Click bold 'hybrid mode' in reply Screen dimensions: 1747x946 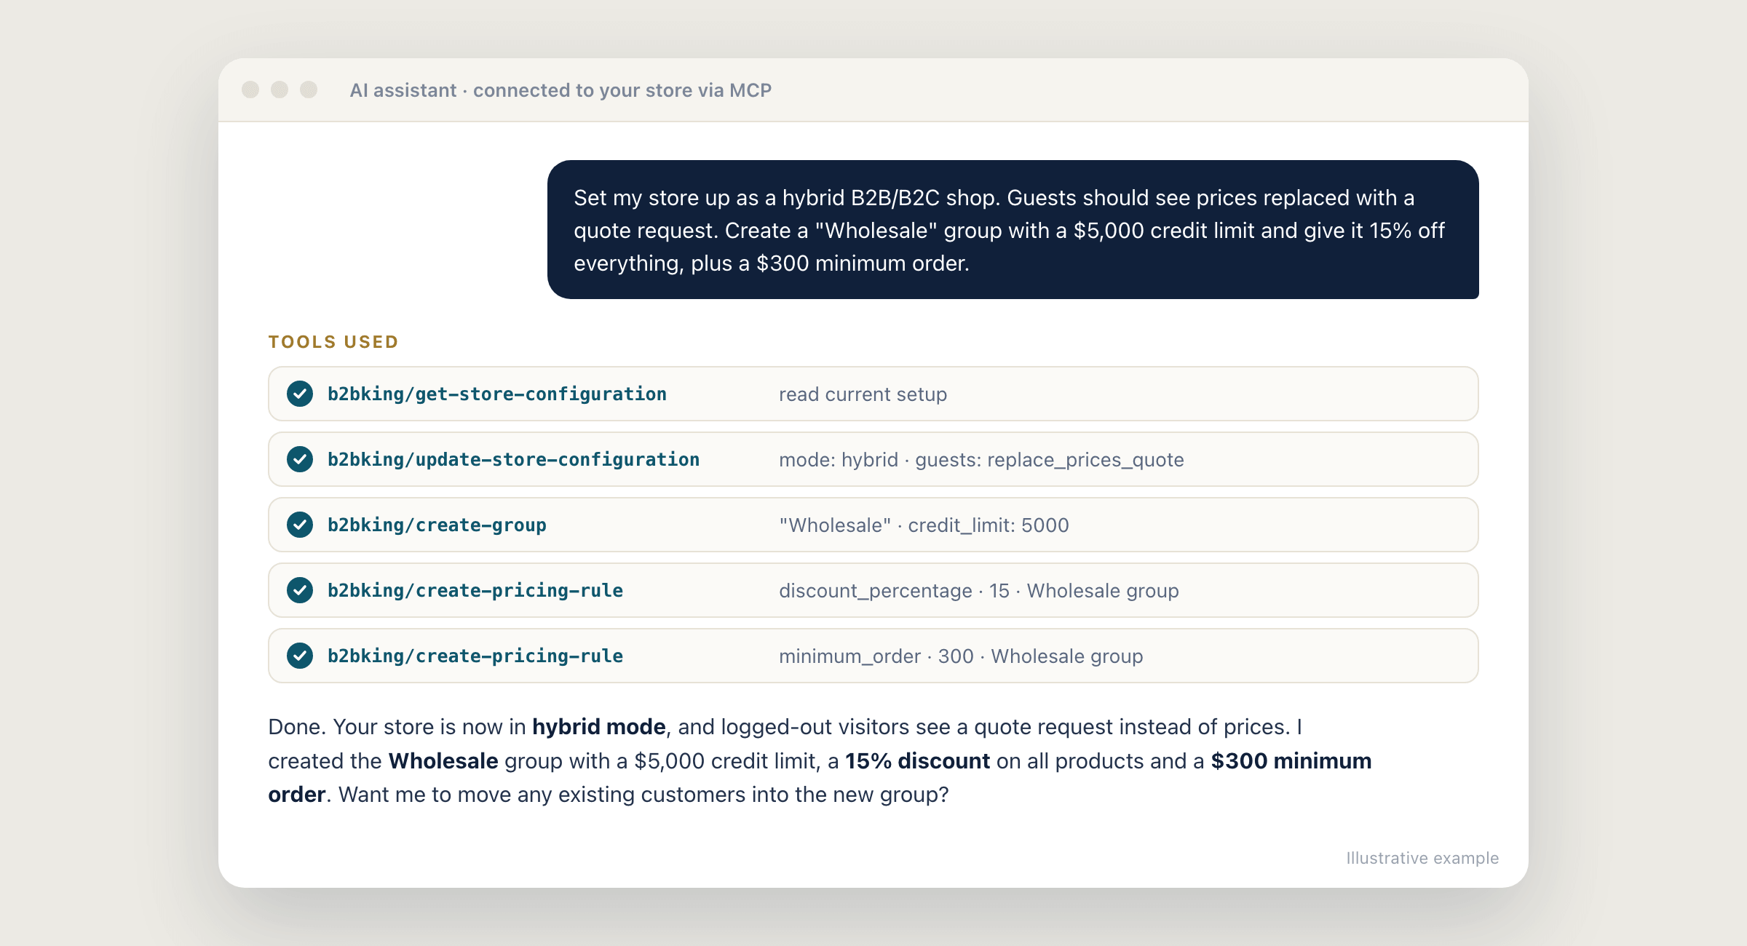(x=598, y=727)
